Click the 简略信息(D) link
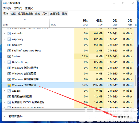Screen dimensions: 139x123 tap(16, 116)
